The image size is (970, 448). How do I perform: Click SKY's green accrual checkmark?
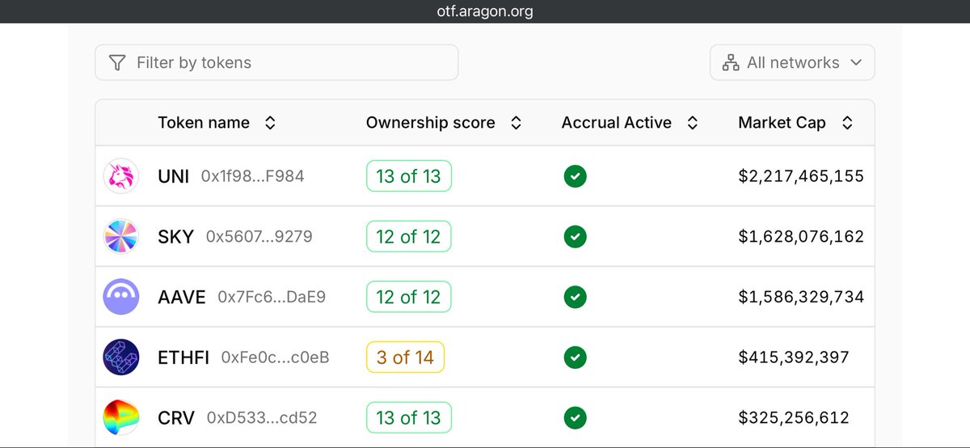tap(575, 237)
